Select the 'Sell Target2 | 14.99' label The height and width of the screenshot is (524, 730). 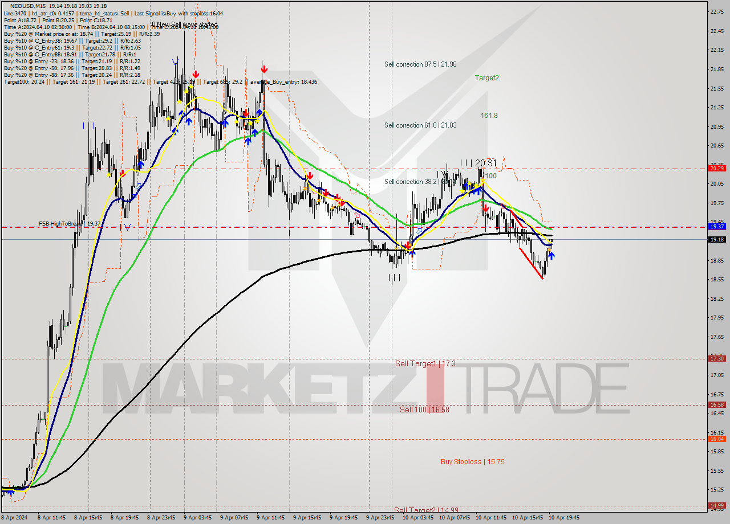tap(426, 510)
